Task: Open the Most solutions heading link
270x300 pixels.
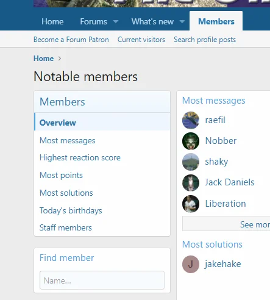Action: click(212, 245)
